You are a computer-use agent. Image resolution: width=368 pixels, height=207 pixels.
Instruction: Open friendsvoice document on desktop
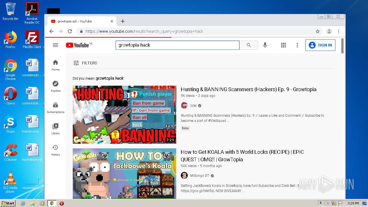click(x=32, y=124)
